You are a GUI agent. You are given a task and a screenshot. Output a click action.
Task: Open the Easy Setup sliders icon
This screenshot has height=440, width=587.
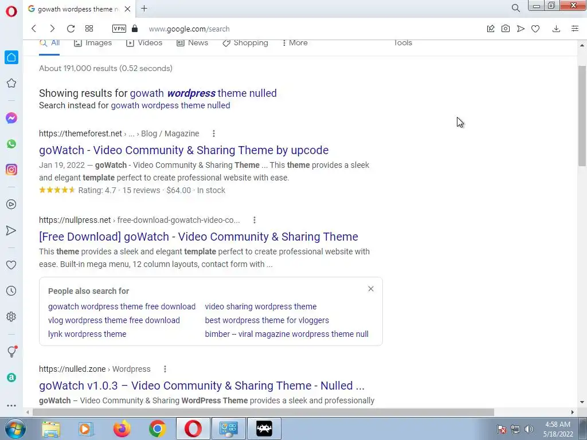[575, 29]
